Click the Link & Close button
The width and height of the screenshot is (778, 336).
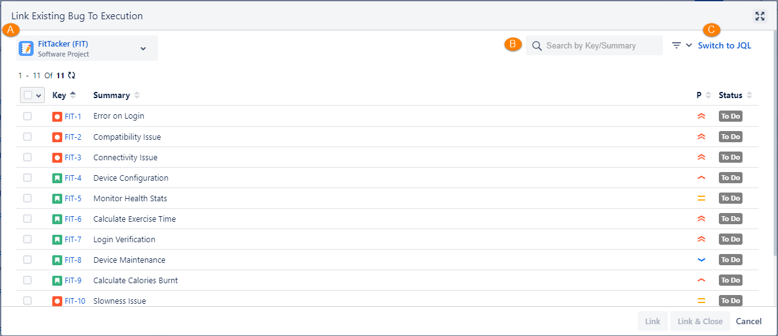click(700, 321)
